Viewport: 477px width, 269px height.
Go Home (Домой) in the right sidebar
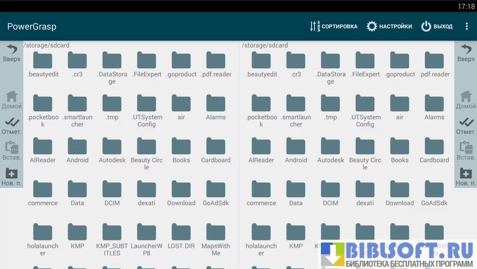pyautogui.click(x=465, y=99)
